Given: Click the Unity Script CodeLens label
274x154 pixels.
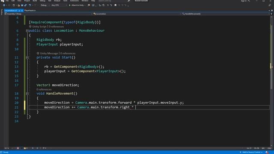Looking at the screenshot, I should point(38,27).
